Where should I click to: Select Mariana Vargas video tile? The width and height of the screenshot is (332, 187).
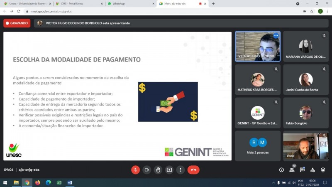tap(305, 47)
